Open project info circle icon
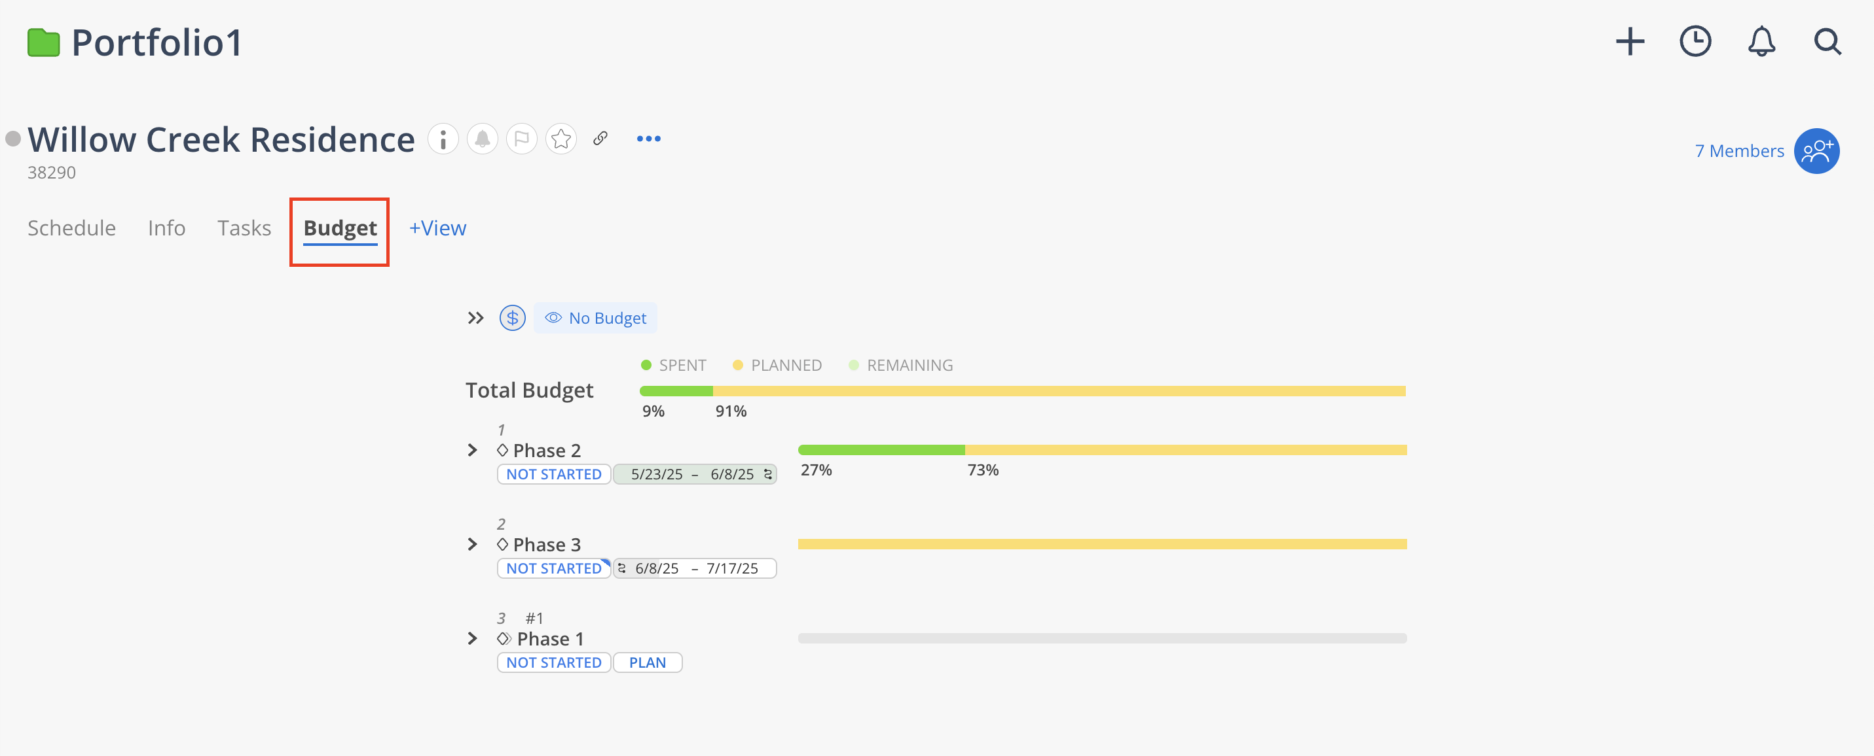Viewport: 1874px width, 756px height. click(443, 138)
